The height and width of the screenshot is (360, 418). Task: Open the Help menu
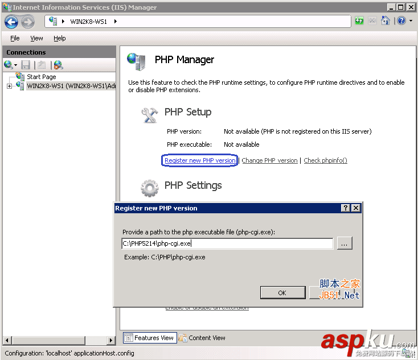(x=59, y=38)
